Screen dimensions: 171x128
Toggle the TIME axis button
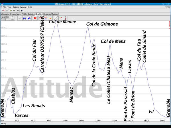8,18
